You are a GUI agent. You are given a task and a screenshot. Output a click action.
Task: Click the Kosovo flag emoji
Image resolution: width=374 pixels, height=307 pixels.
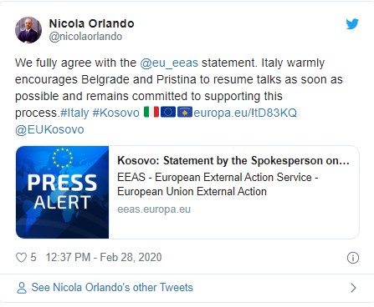pyautogui.click(x=185, y=113)
